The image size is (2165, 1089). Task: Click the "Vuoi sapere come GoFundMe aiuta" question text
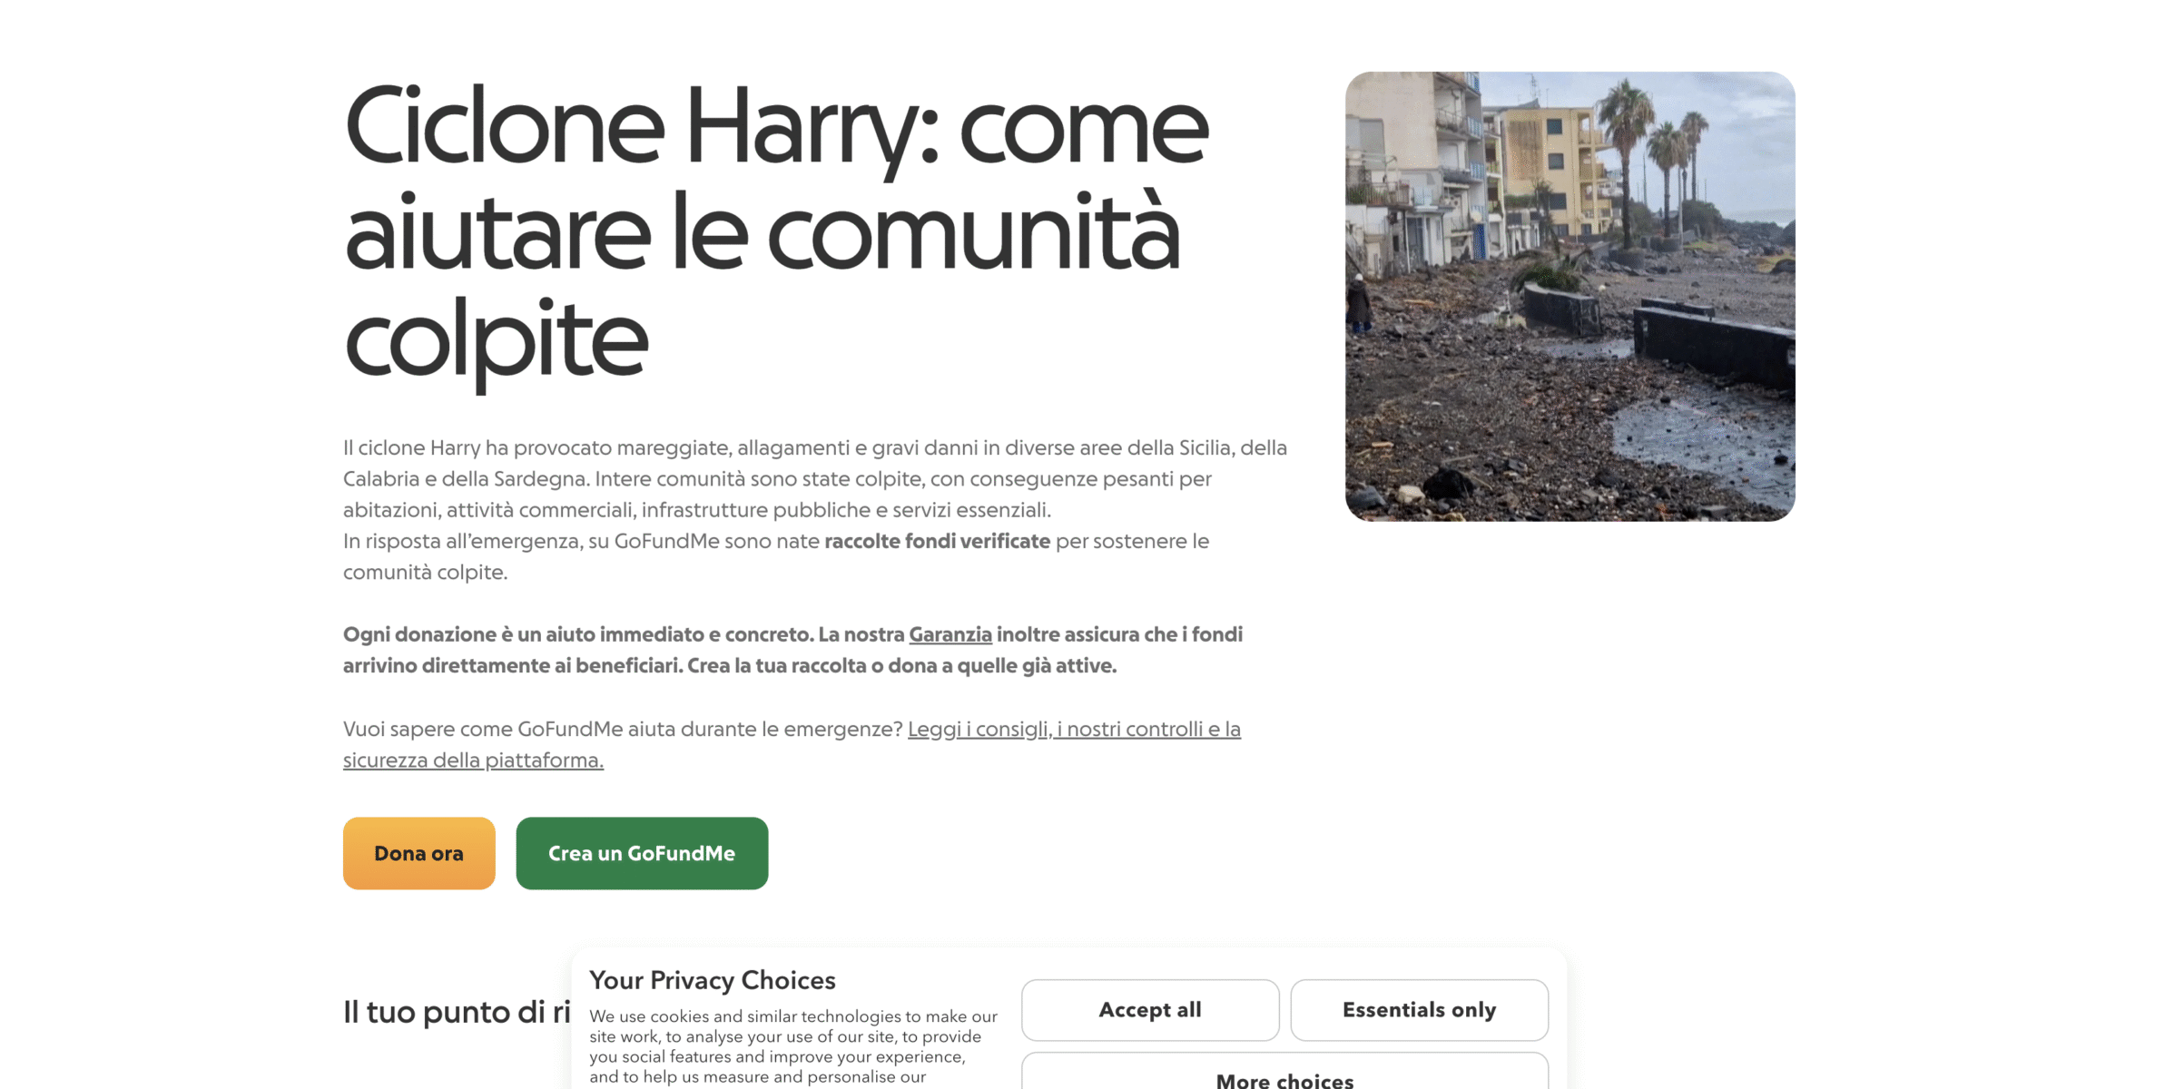[x=623, y=729]
